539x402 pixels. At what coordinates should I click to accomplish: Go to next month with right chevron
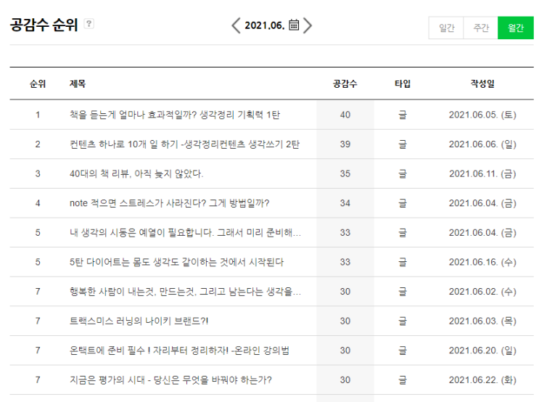(308, 25)
